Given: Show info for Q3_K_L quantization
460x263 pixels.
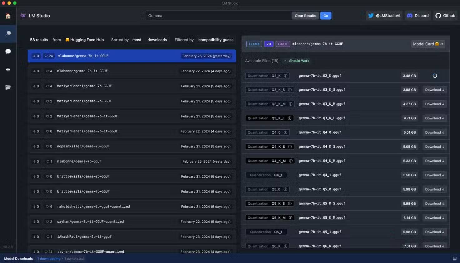Looking at the screenshot, I should pyautogui.click(x=289, y=118).
